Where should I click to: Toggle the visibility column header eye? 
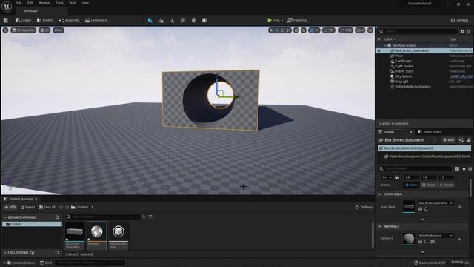(x=379, y=39)
